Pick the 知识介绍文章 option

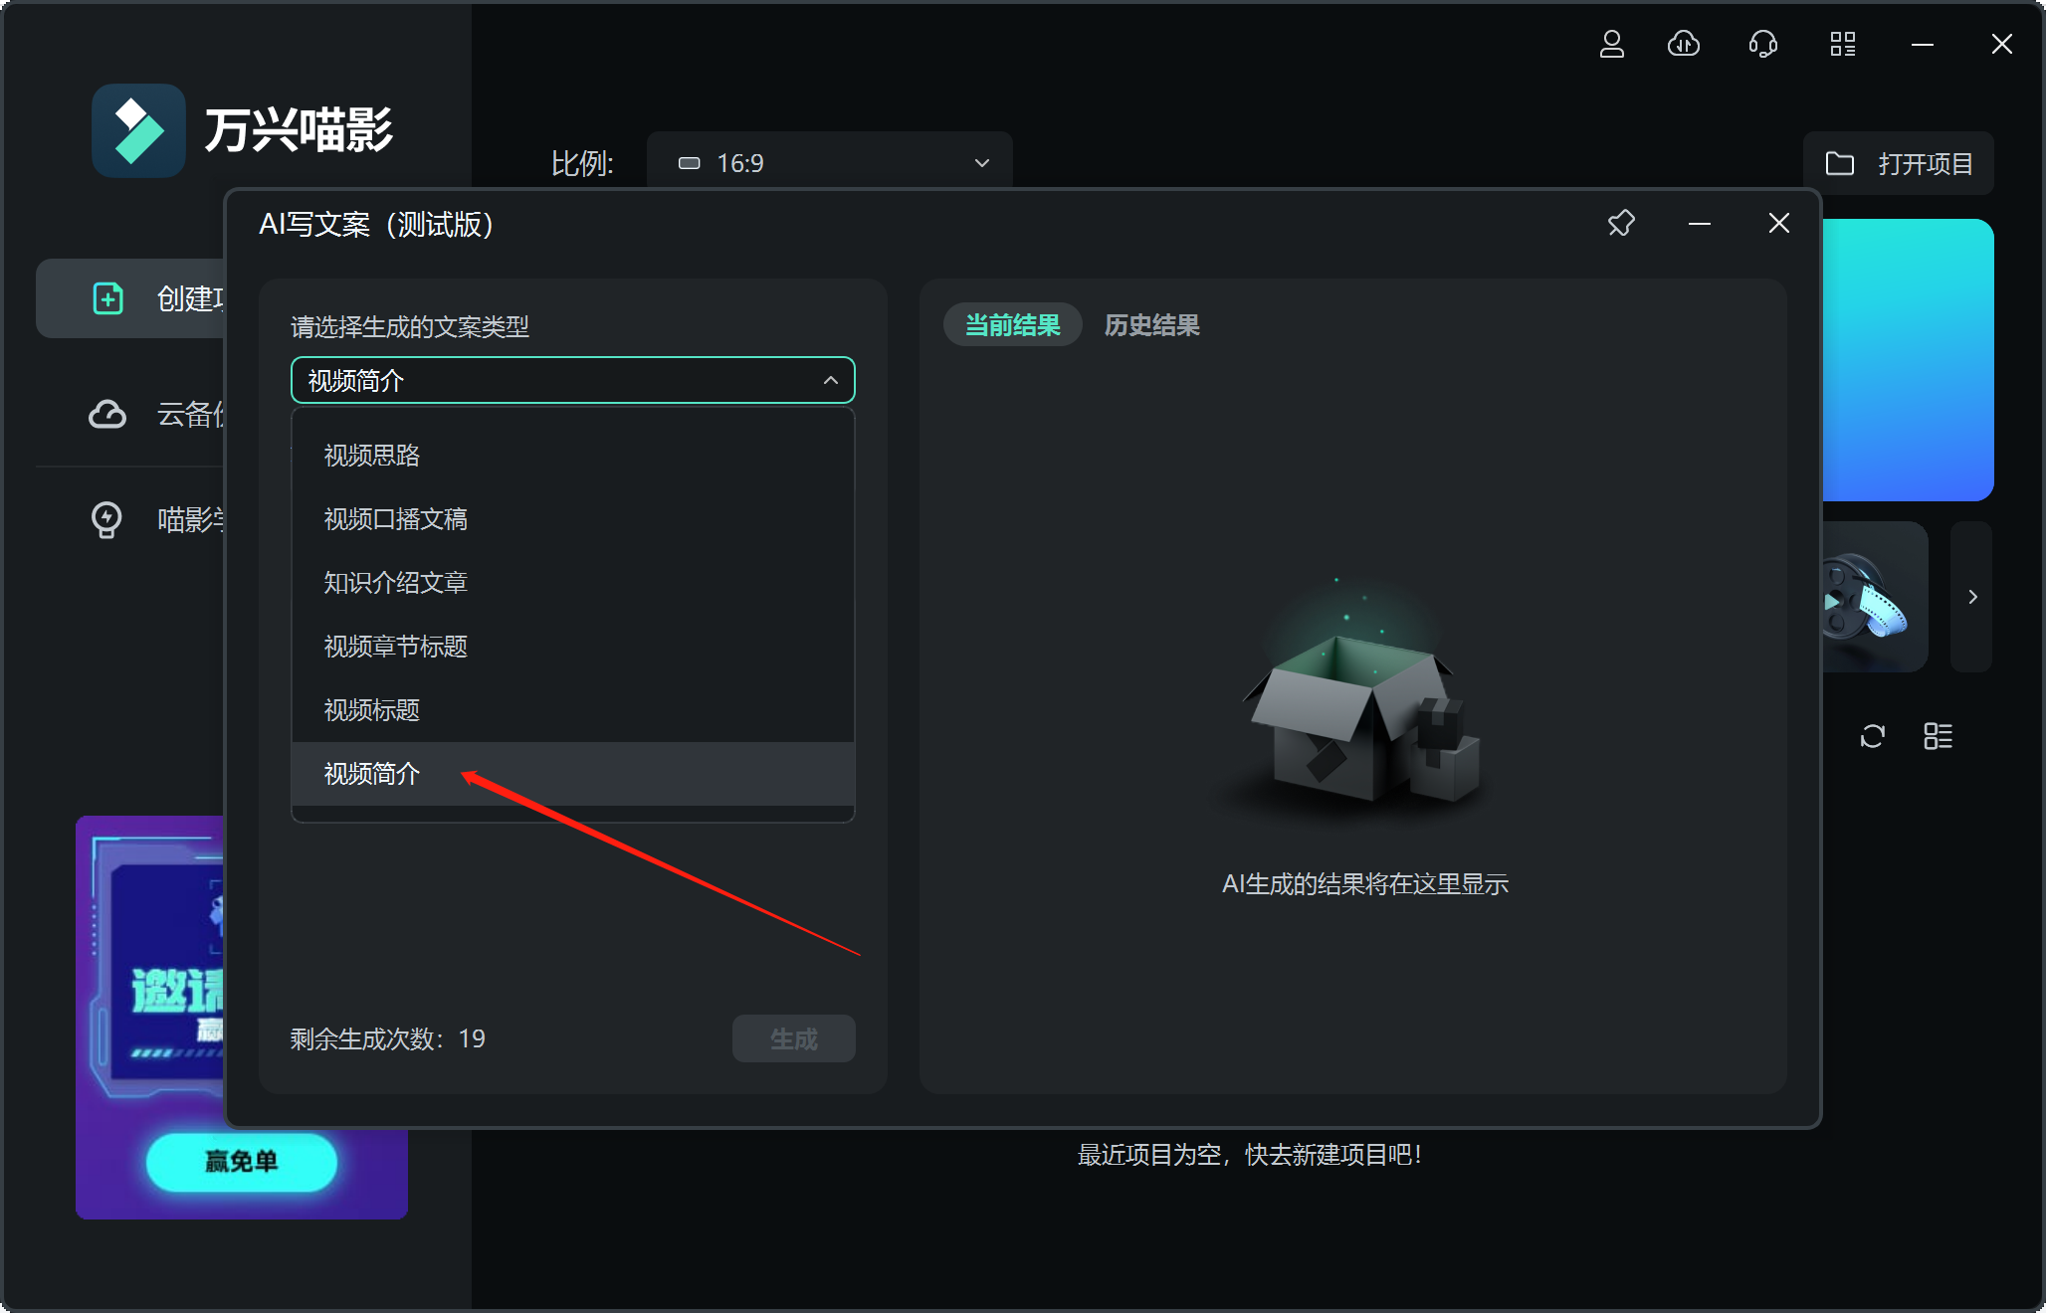click(x=395, y=583)
